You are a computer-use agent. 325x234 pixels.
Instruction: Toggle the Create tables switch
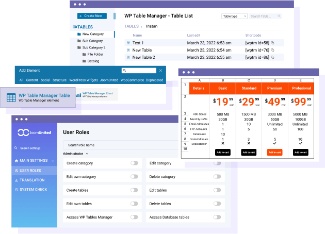pos(134,190)
